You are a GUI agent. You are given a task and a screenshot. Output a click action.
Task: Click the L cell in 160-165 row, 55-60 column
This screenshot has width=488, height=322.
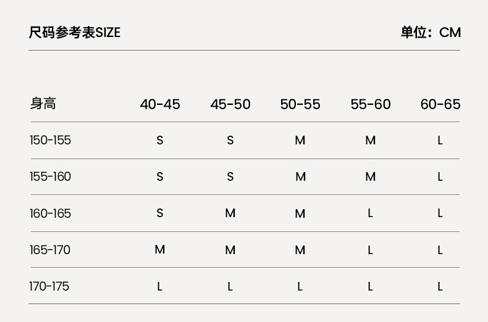[x=371, y=213]
